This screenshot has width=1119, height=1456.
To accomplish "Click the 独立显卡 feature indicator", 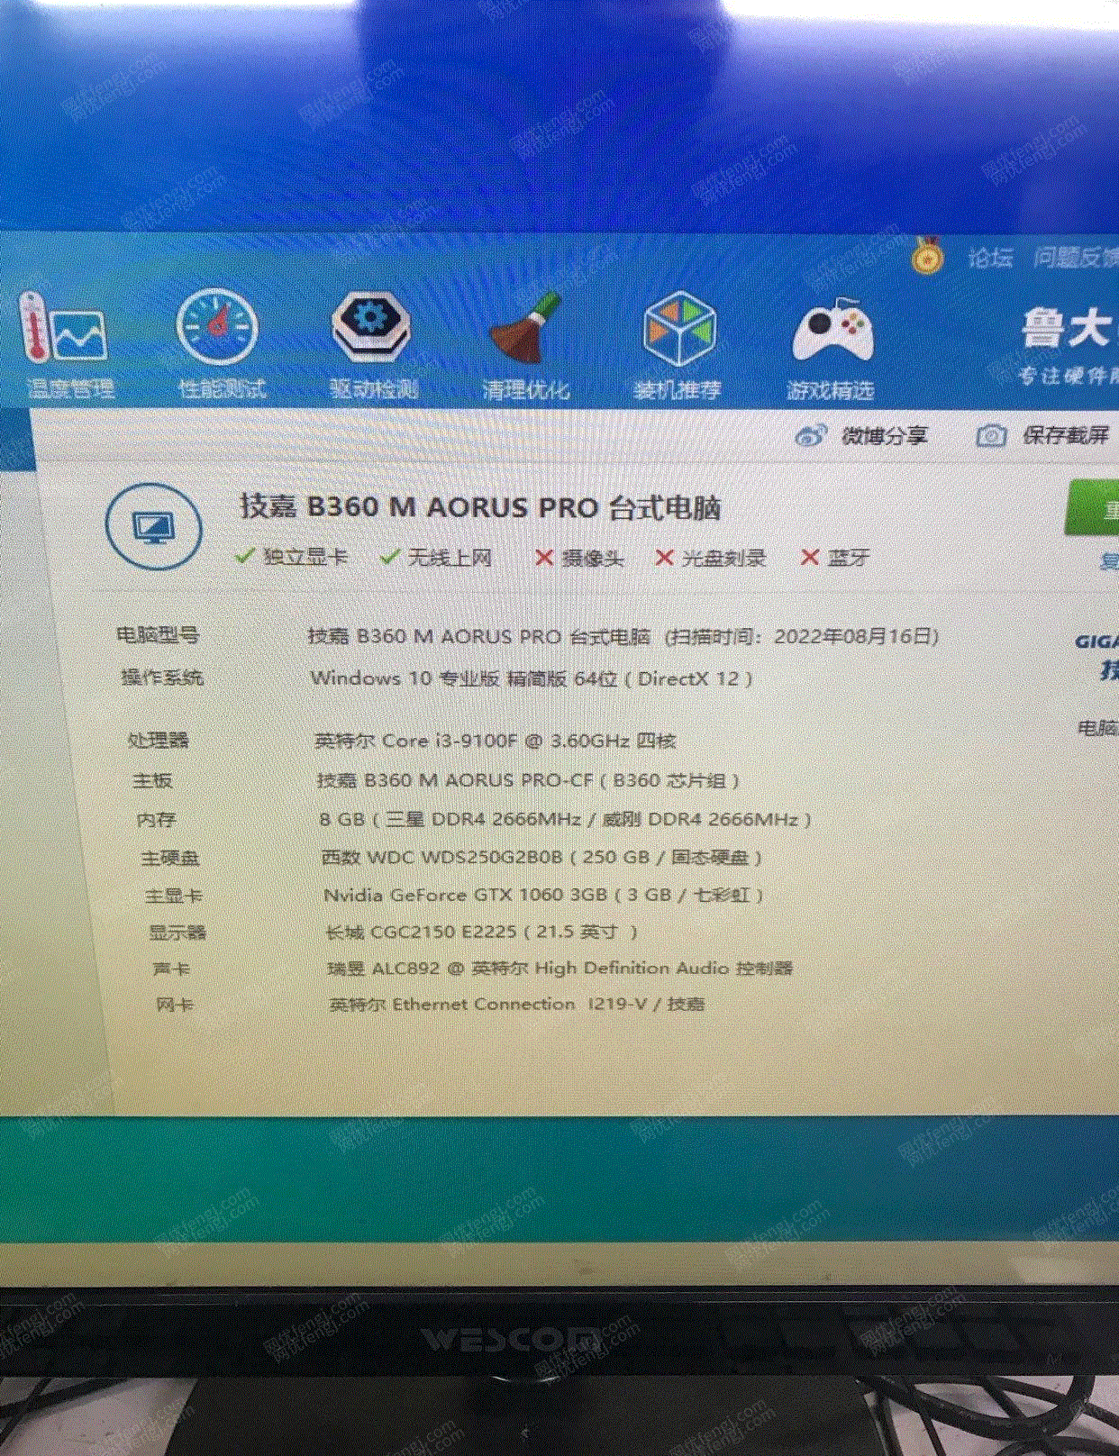I will click(x=291, y=557).
